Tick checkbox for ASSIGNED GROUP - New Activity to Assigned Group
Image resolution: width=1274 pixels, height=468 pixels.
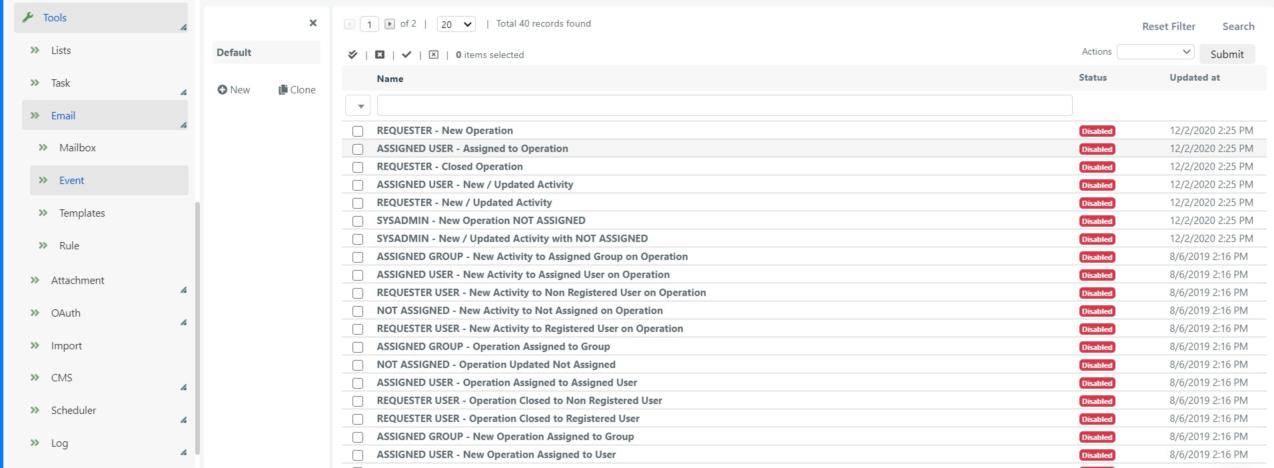click(358, 257)
